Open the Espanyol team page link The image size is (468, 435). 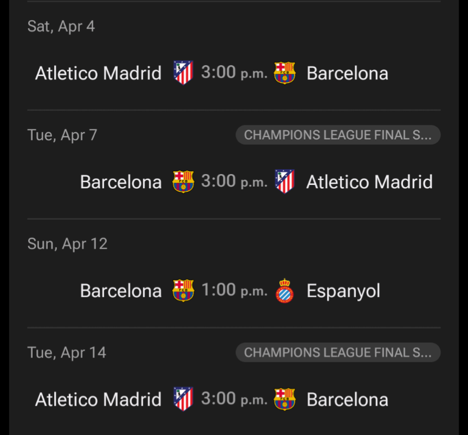coord(343,290)
